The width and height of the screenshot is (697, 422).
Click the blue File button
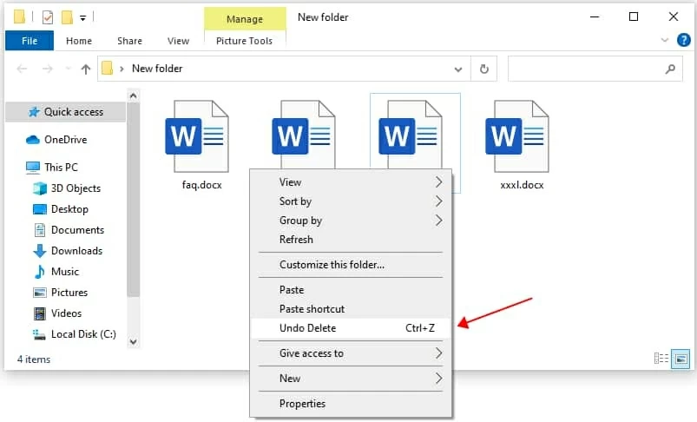tap(29, 41)
